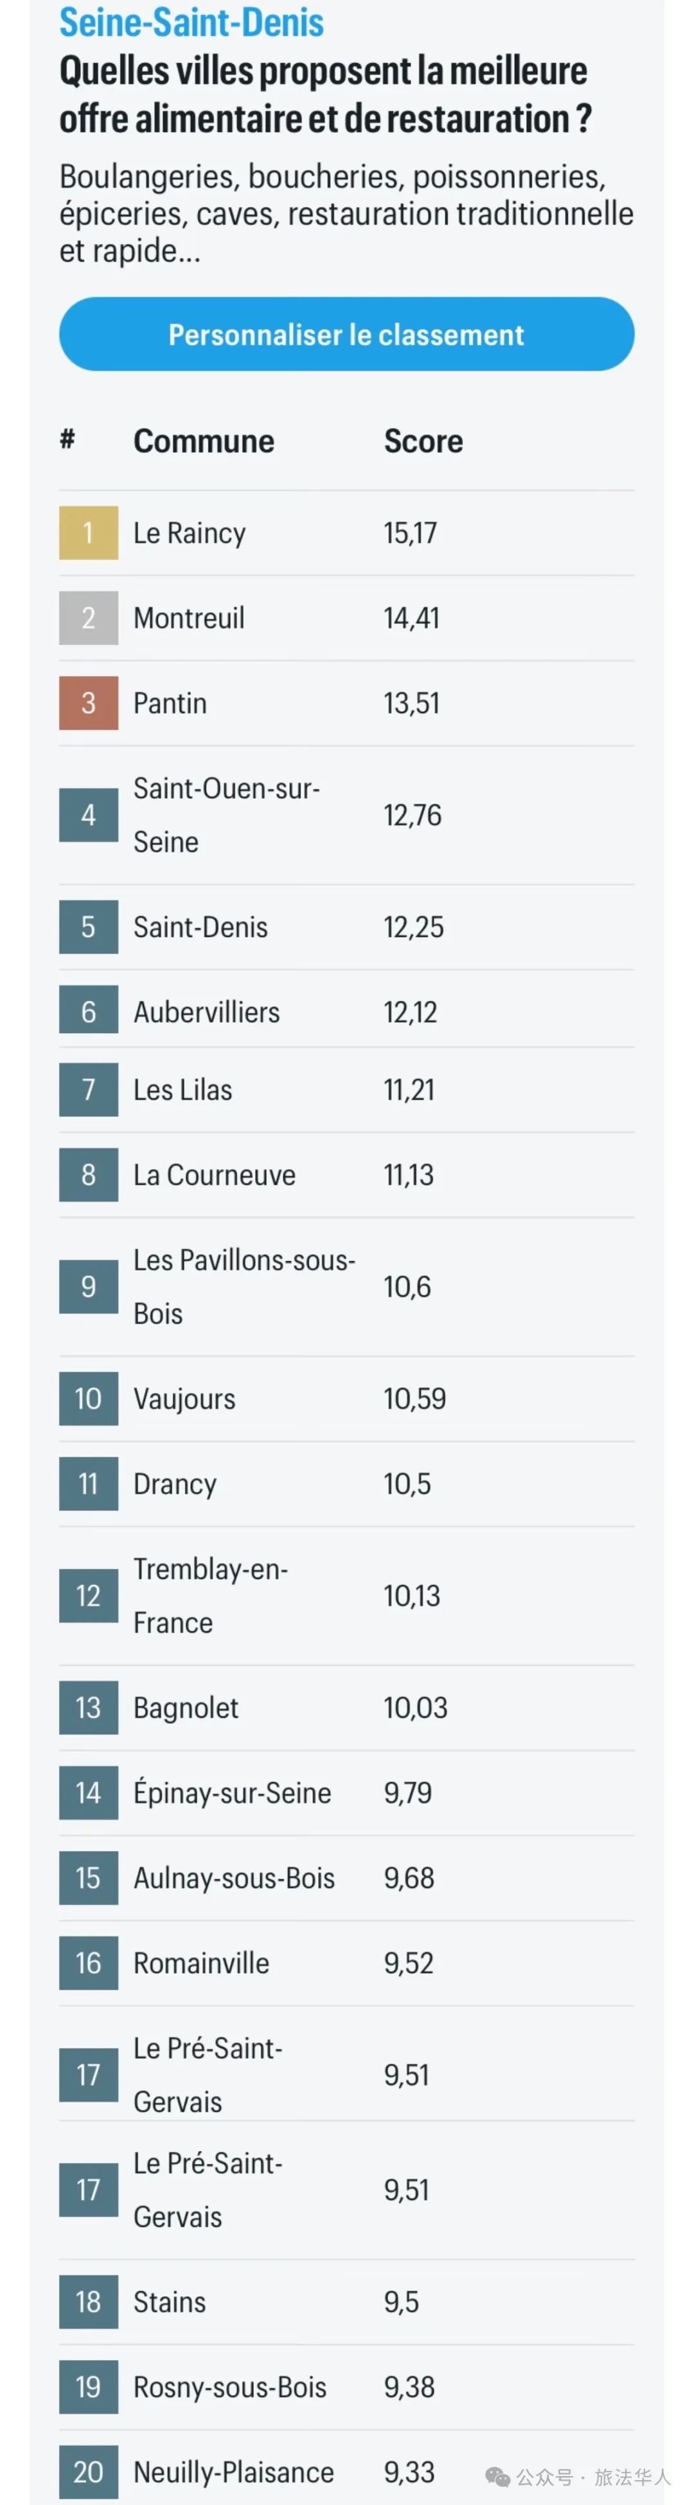Click the rank 10 badge
Image resolution: width=694 pixels, height=2505 pixels.
click(x=89, y=1399)
